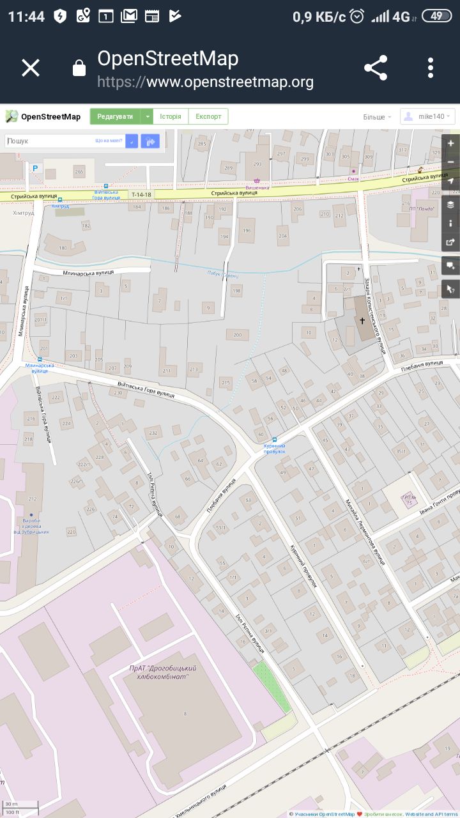The image size is (460, 818).
Task: Open the map layers panel
Action: [450, 204]
